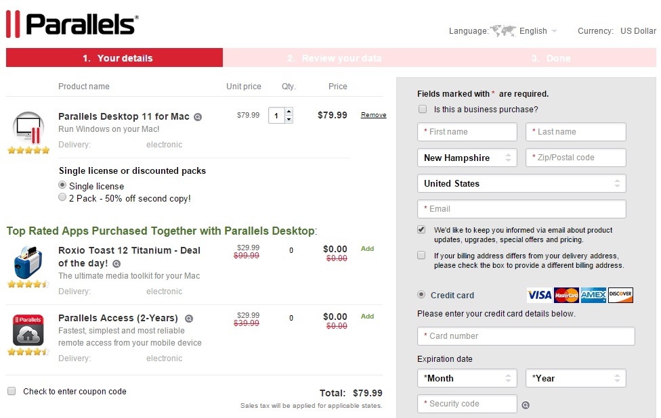
Task: Open the New Hampshire state dropdown
Action: 467,158
